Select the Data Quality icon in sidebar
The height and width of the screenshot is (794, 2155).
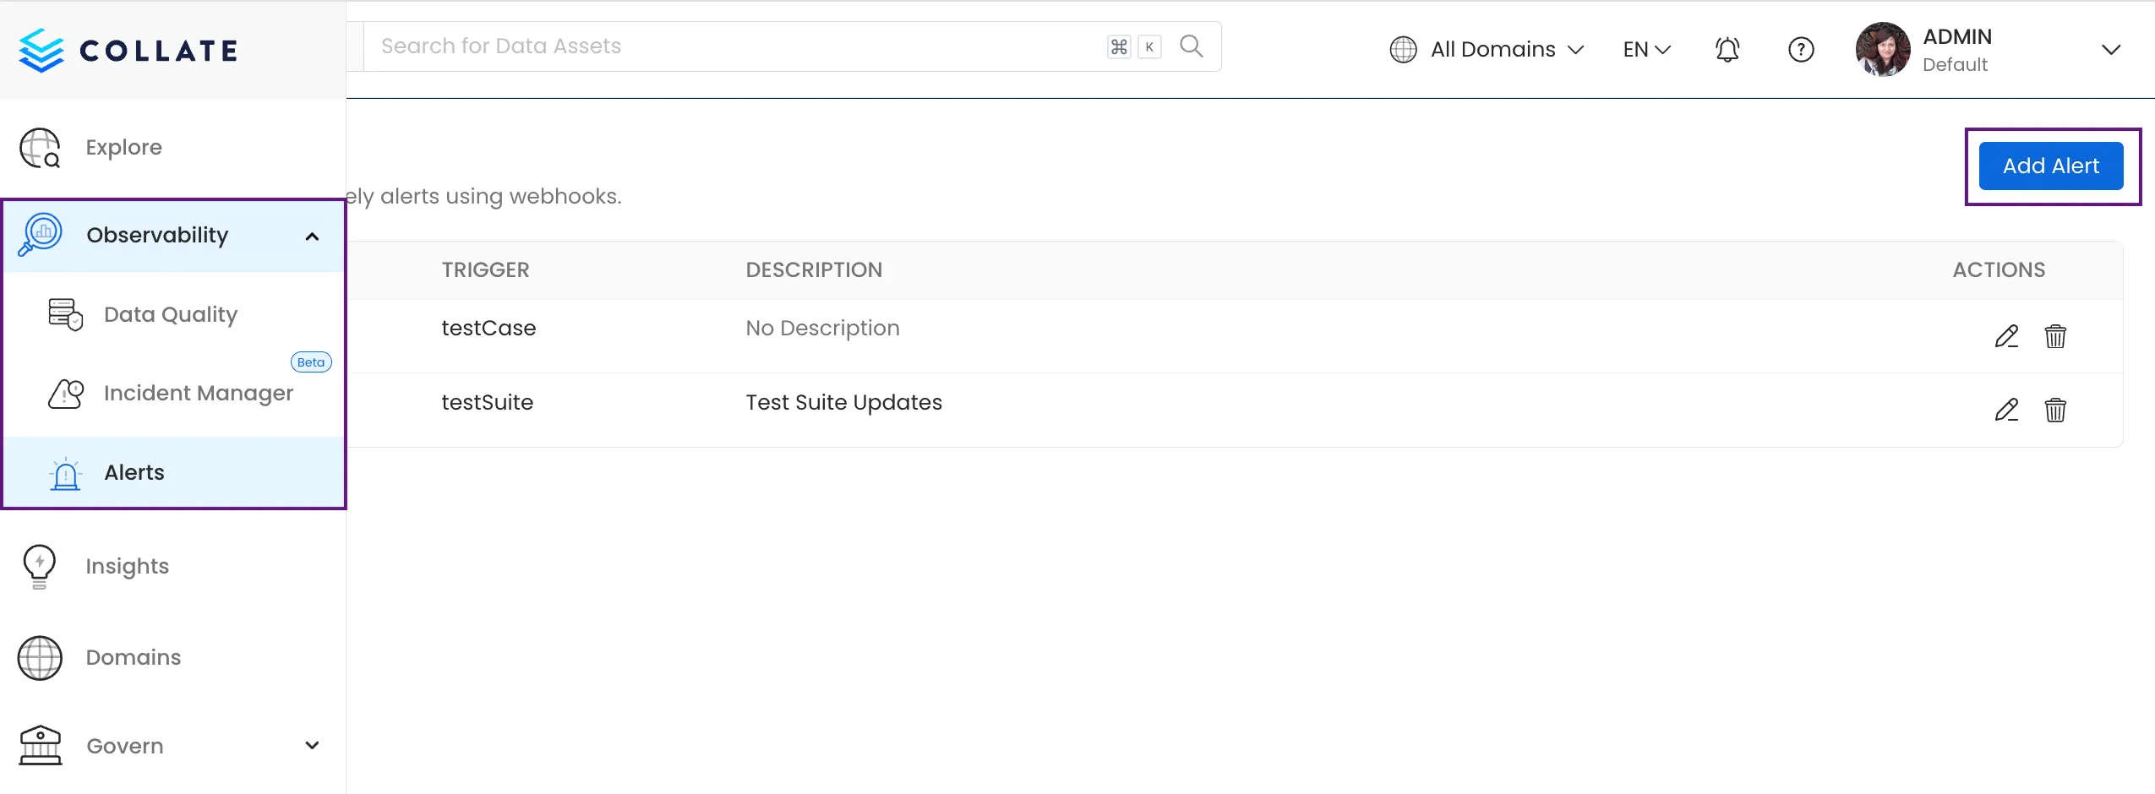64,313
